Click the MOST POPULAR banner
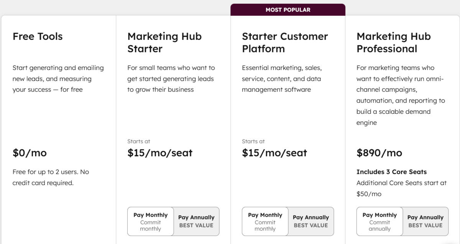Screen dimensions: 460x244 pyautogui.click(x=287, y=10)
